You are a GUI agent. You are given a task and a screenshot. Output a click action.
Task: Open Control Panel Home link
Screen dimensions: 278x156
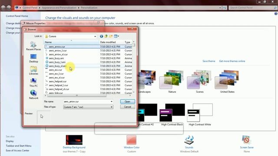pyautogui.click(x=17, y=16)
